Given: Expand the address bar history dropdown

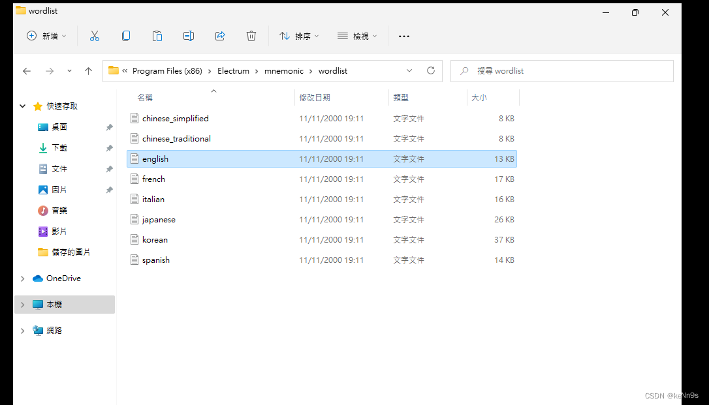Looking at the screenshot, I should (x=409, y=71).
